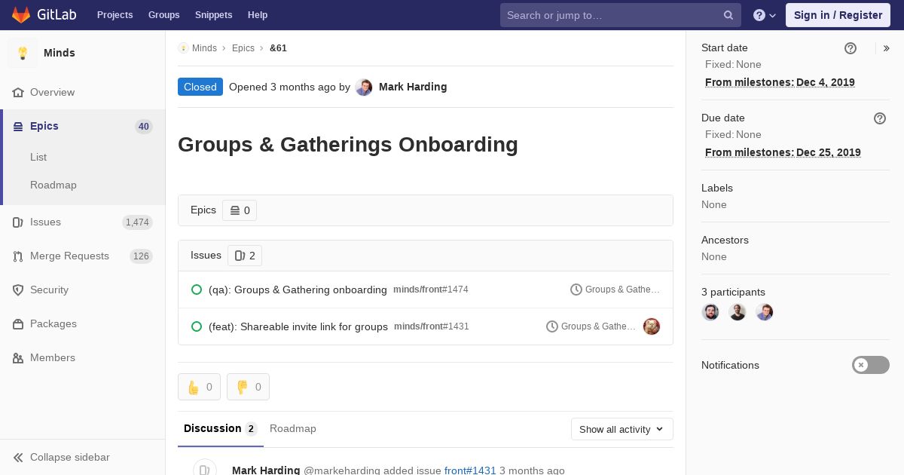Image resolution: width=904 pixels, height=475 pixels.
Task: Click the first participant avatar
Action: tap(710, 312)
